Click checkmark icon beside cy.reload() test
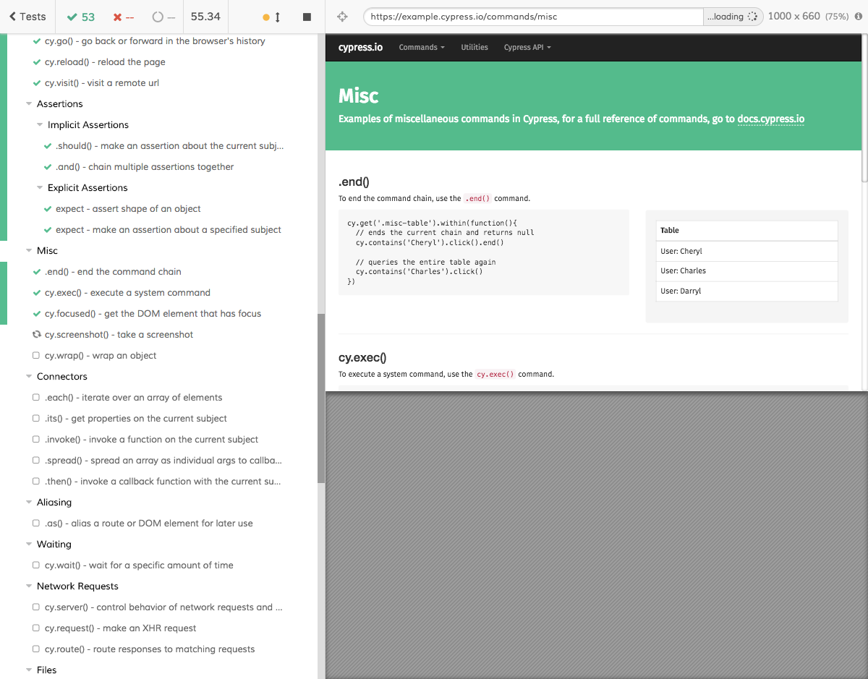 point(37,62)
